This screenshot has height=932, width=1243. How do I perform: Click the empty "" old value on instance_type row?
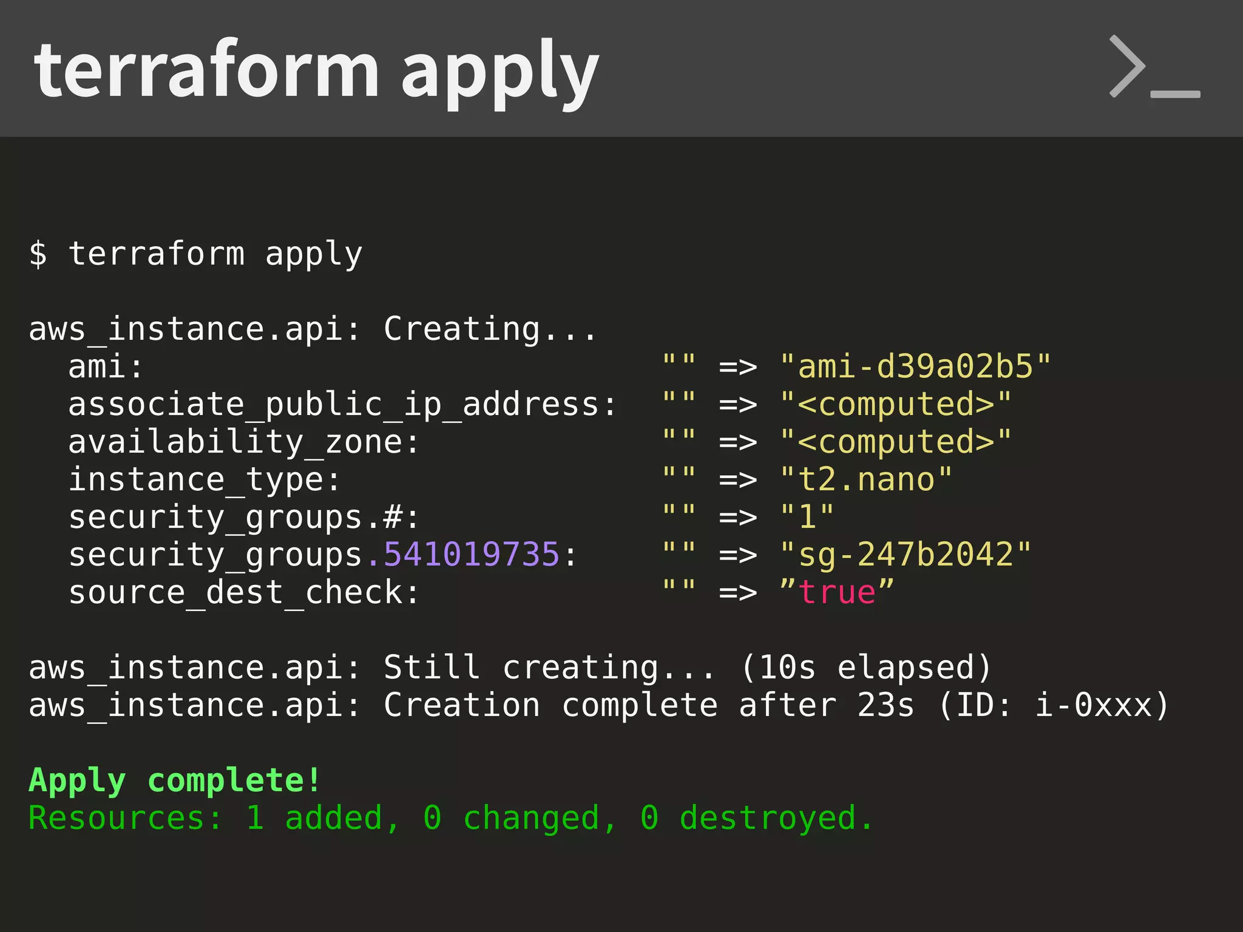pos(679,473)
